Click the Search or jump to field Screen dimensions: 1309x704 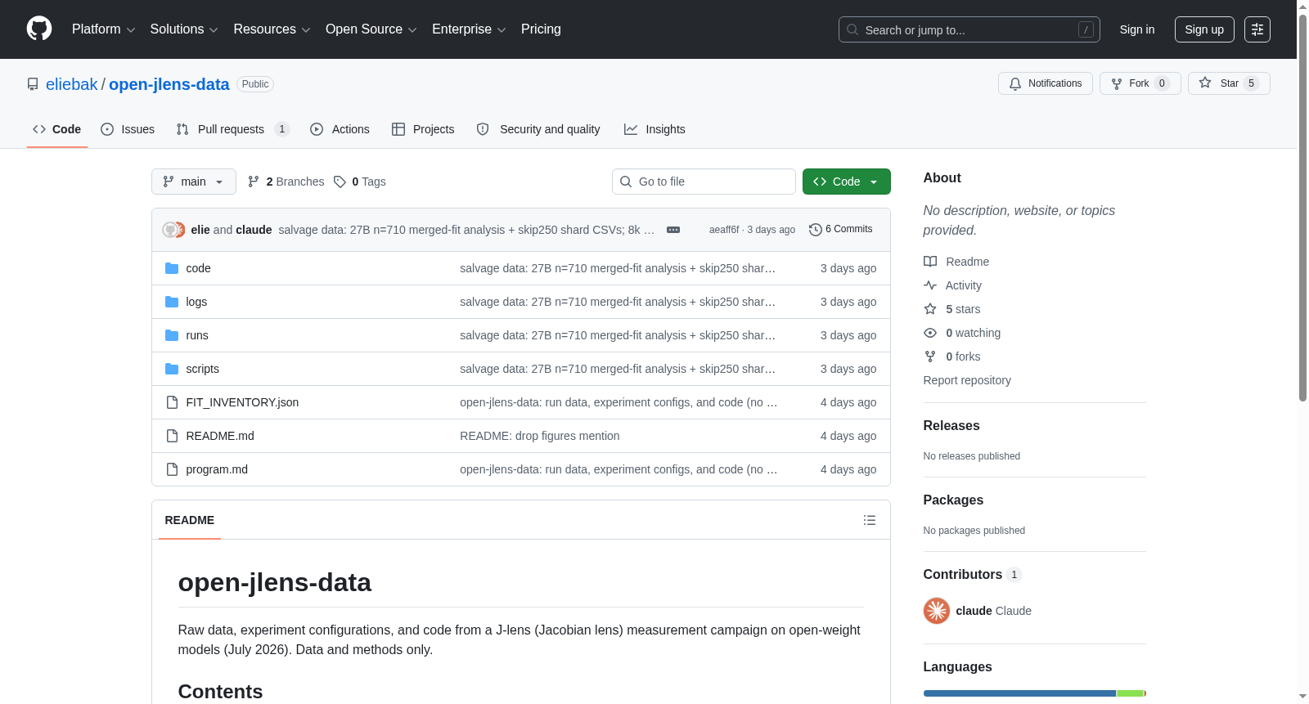(969, 29)
